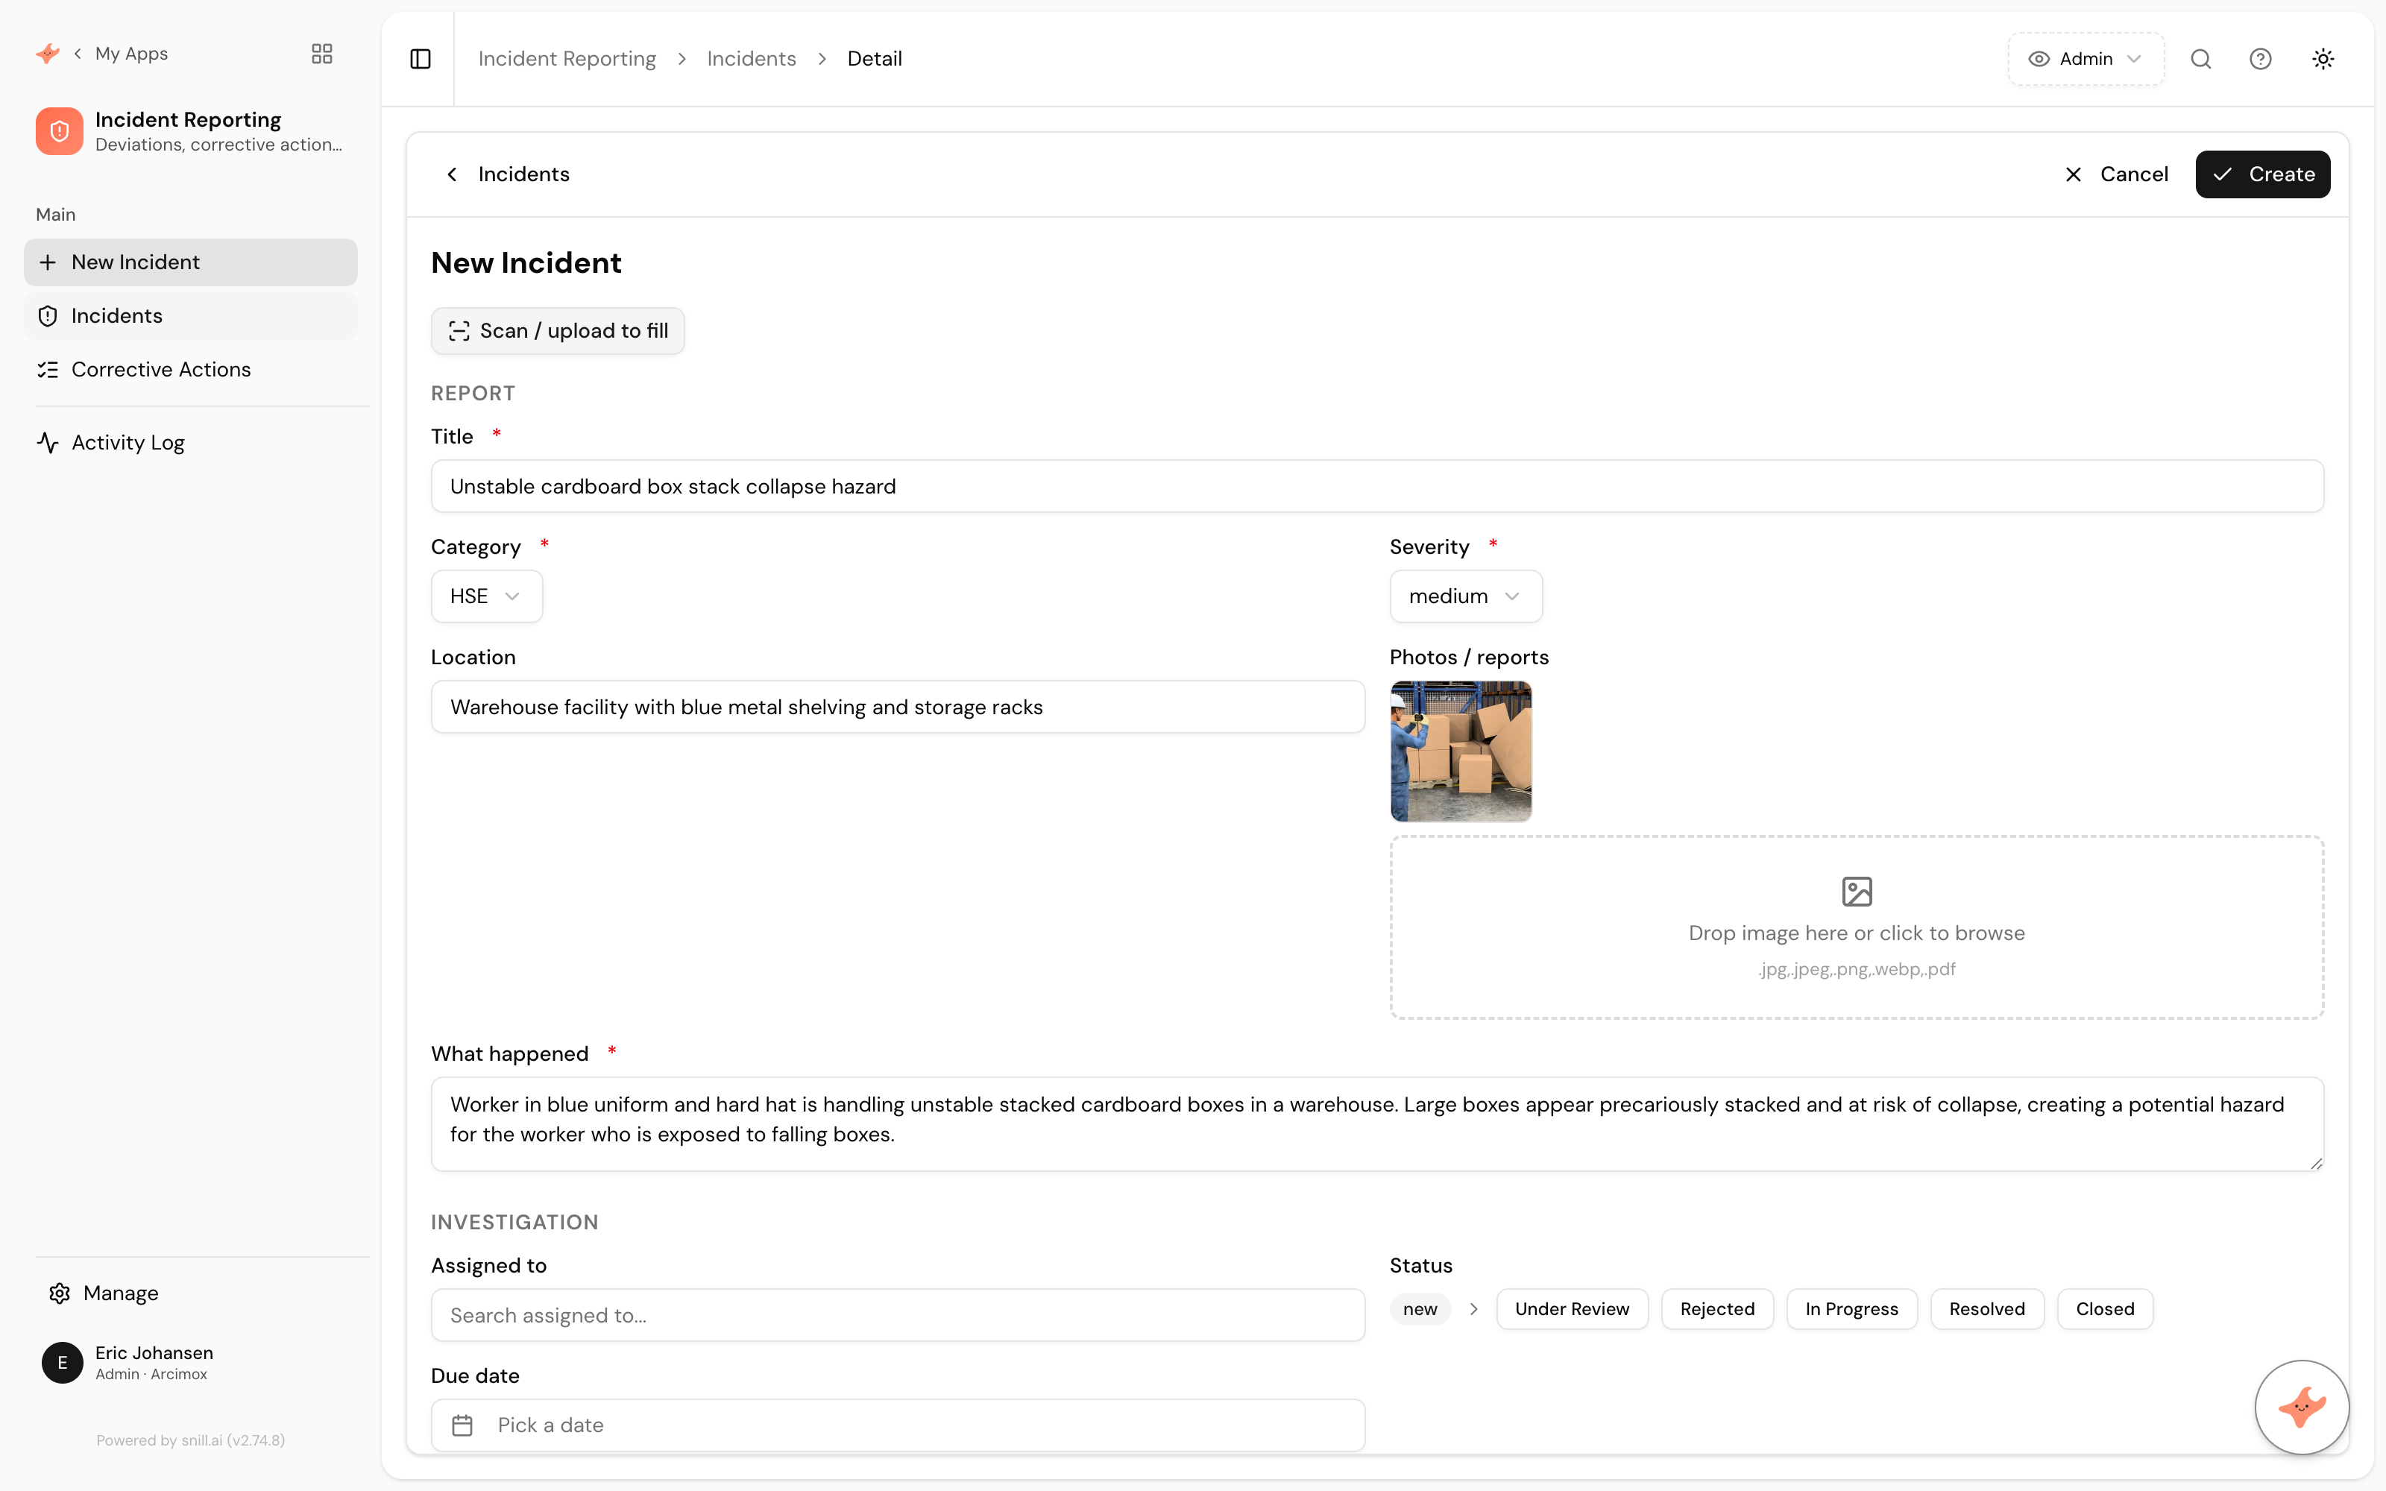Viewport: 2386px width, 1491px height.
Task: Set status to Rejected
Action: [x=1717, y=1310]
